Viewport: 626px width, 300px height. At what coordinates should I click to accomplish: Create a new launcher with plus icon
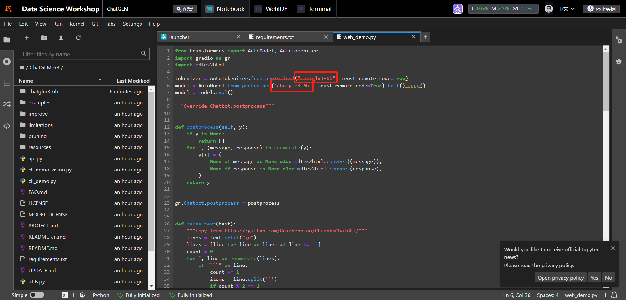click(x=27, y=38)
